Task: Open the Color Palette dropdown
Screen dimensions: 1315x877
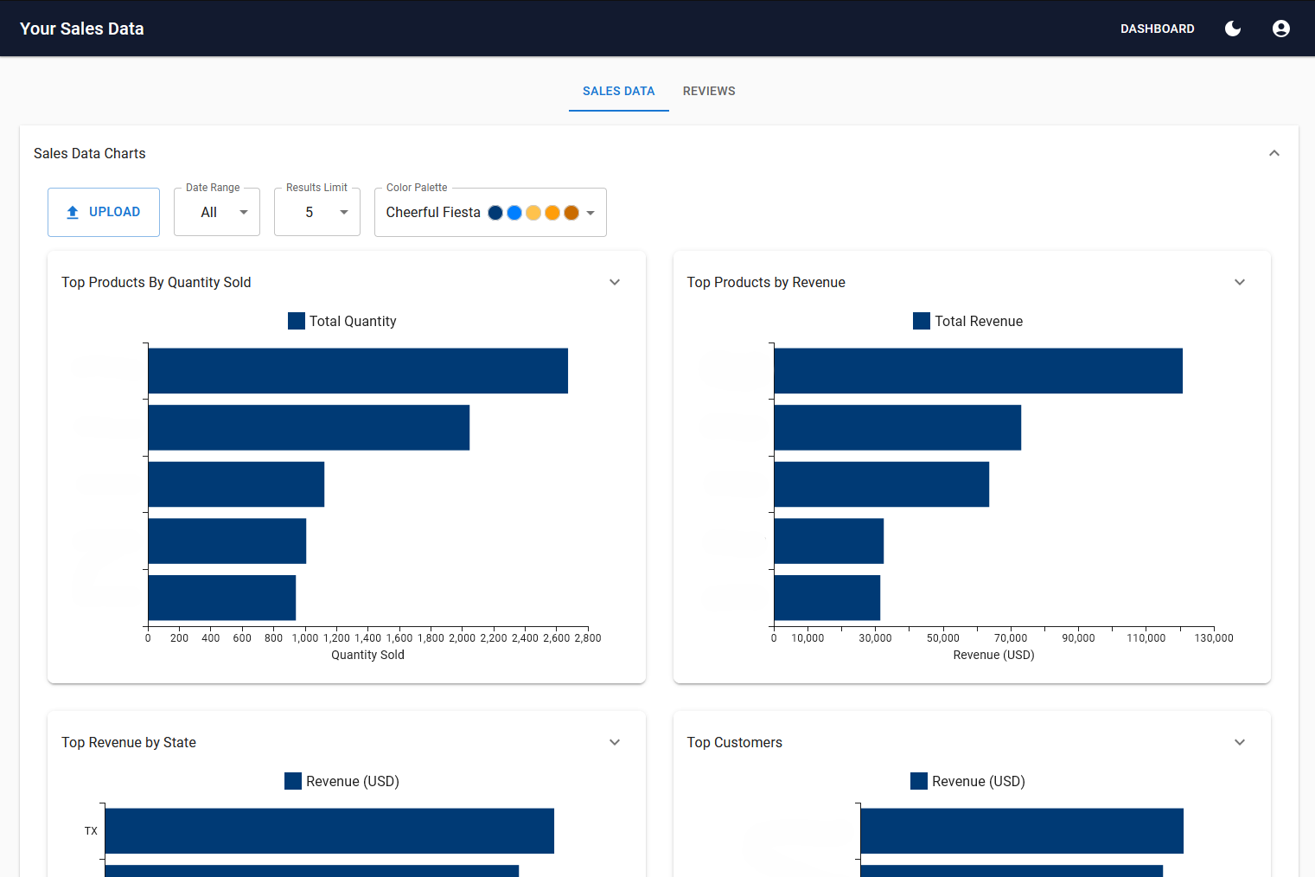Action: coord(490,213)
